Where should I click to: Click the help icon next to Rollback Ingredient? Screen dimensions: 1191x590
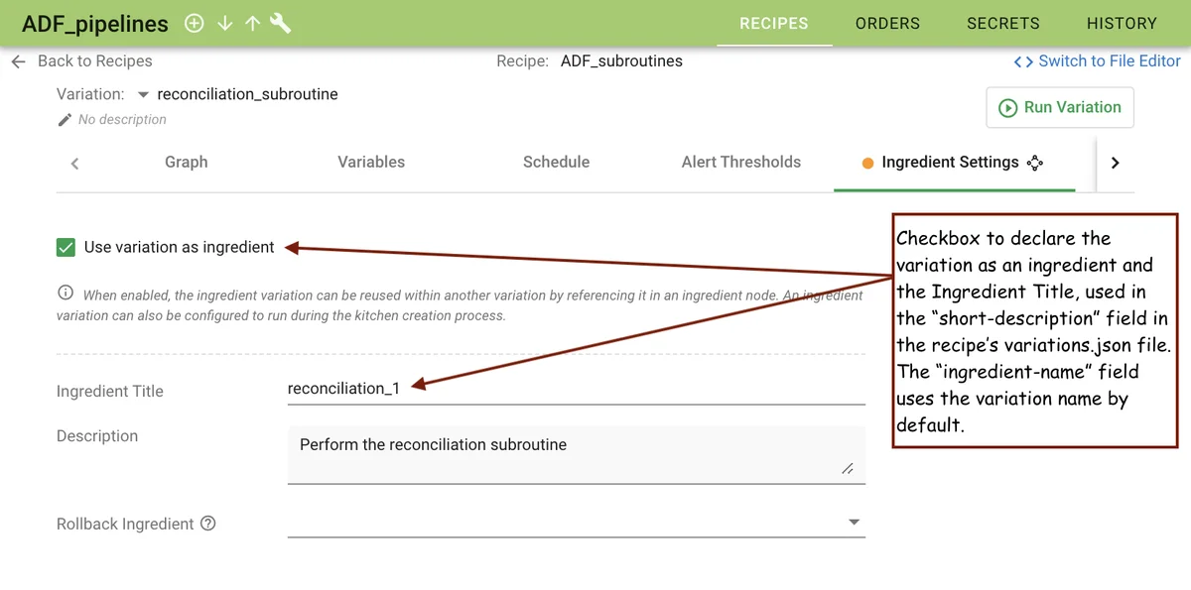click(207, 524)
